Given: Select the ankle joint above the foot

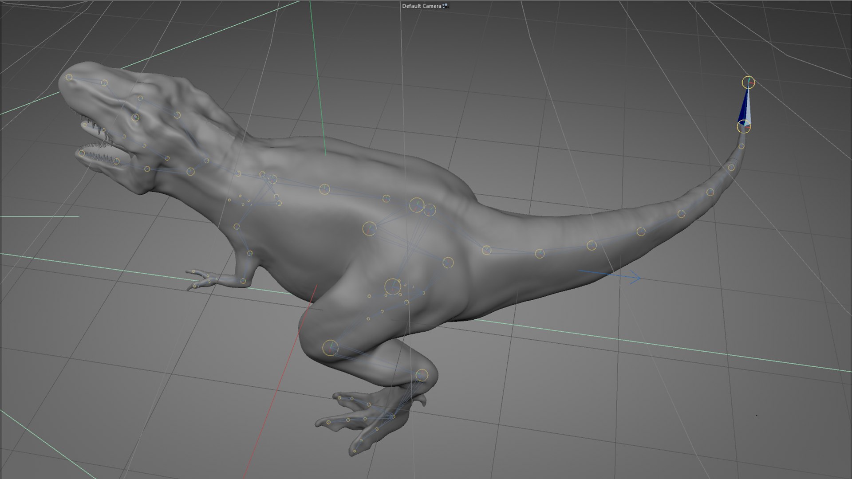Looking at the screenshot, I should (422, 375).
